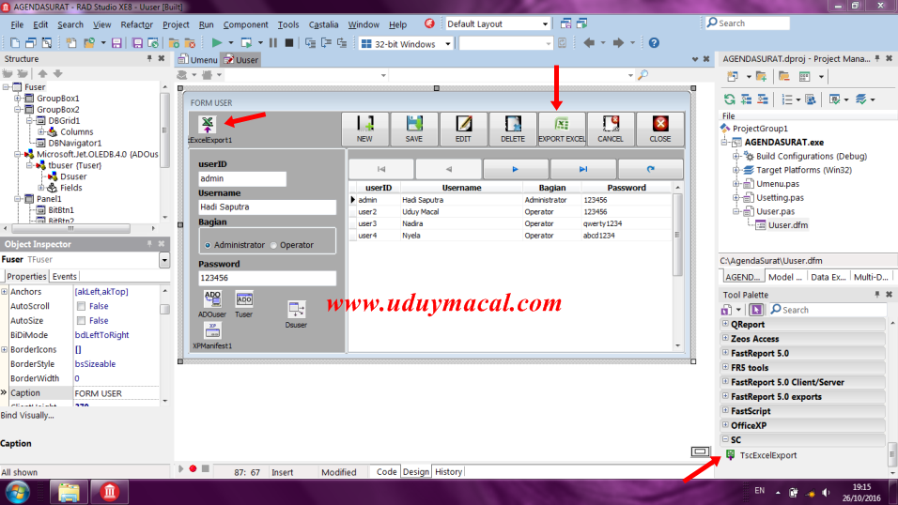
Task: Open the Refactor menu
Action: tap(136, 24)
